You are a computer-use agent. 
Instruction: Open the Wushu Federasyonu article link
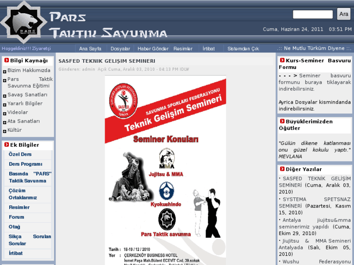(x=317, y=262)
